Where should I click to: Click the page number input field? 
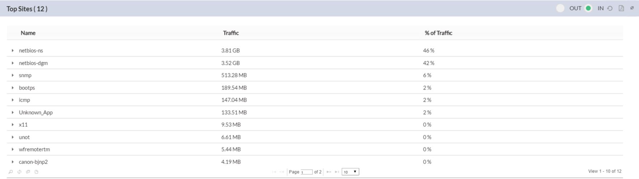(x=306, y=172)
